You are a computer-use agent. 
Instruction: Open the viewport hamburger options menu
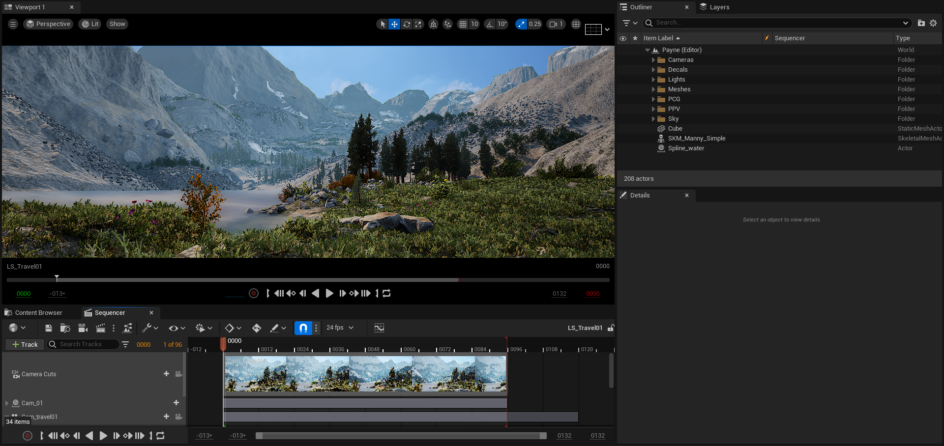(13, 24)
